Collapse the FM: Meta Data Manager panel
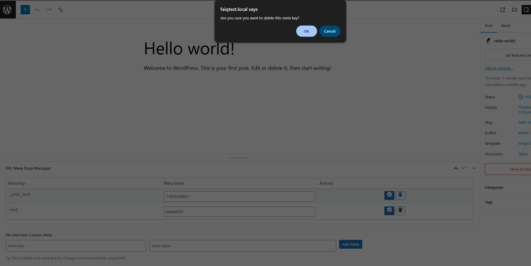The height and width of the screenshot is (266, 531). (x=474, y=168)
